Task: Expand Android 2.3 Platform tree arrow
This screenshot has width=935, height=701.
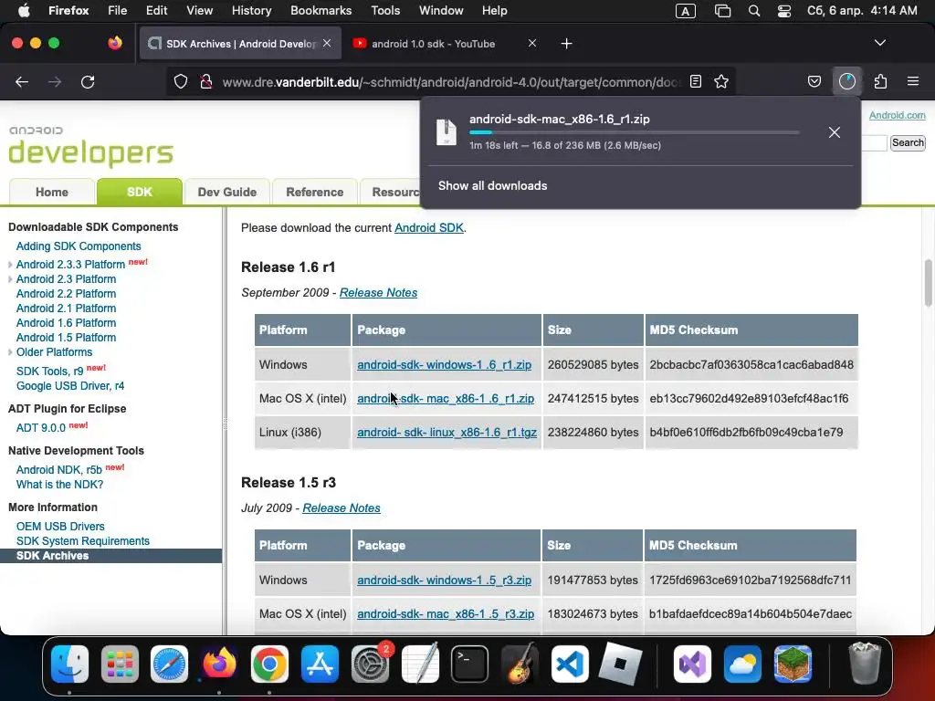Action: (x=10, y=279)
